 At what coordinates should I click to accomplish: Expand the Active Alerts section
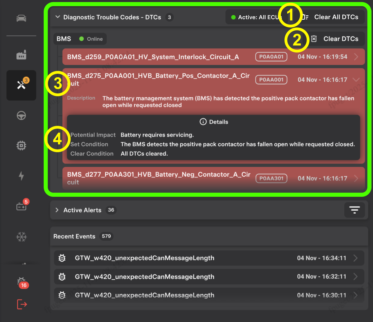(x=57, y=210)
